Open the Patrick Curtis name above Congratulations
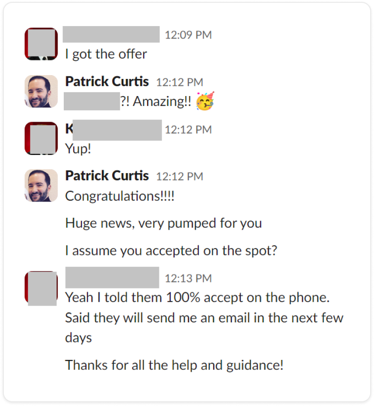The height and width of the screenshot is (406, 374). click(x=107, y=176)
